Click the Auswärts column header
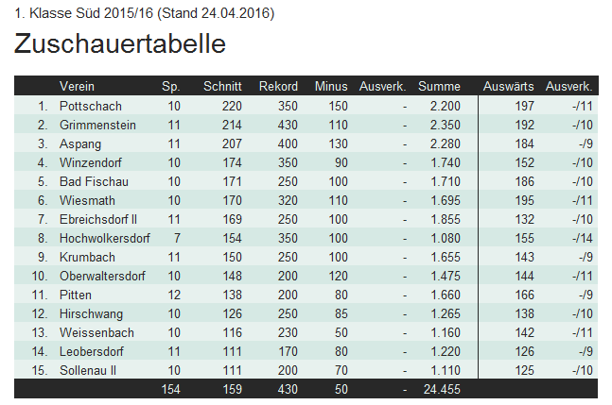Viewport: 612px width, 405px height. [x=508, y=86]
